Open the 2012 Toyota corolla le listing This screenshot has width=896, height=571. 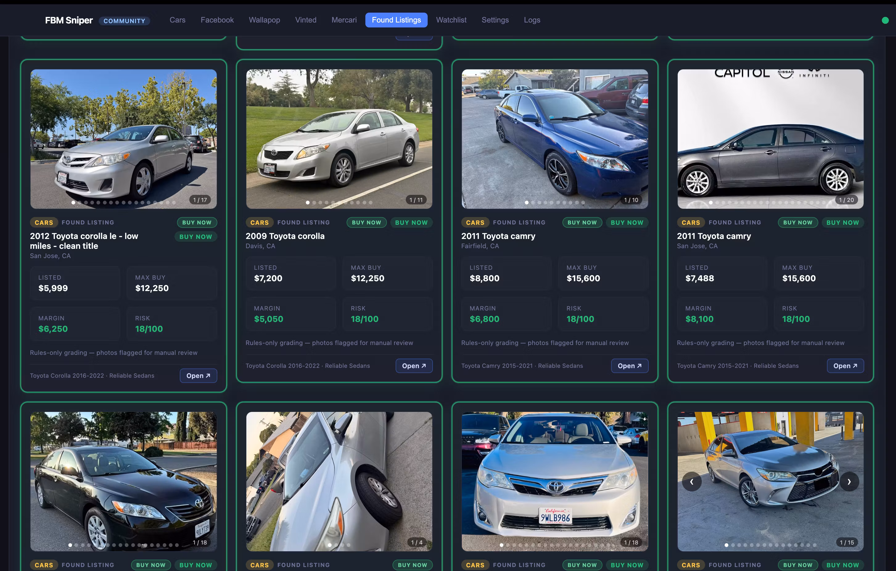pyautogui.click(x=198, y=376)
